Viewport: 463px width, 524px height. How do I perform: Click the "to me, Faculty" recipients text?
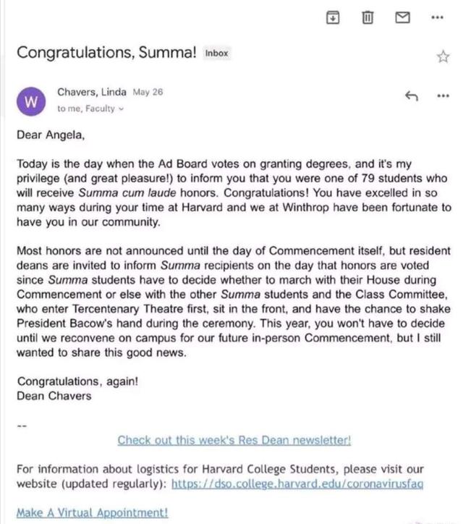click(86, 109)
